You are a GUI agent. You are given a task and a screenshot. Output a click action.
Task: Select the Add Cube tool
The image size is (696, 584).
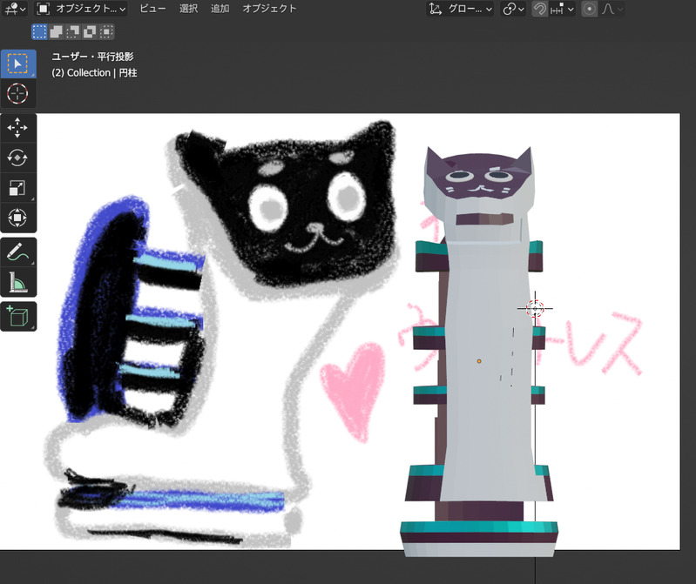[x=17, y=316]
